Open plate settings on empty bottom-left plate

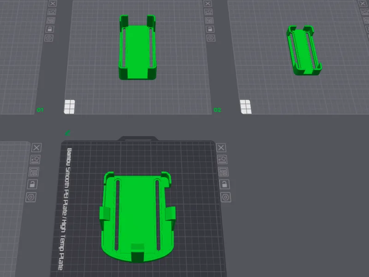31,197
